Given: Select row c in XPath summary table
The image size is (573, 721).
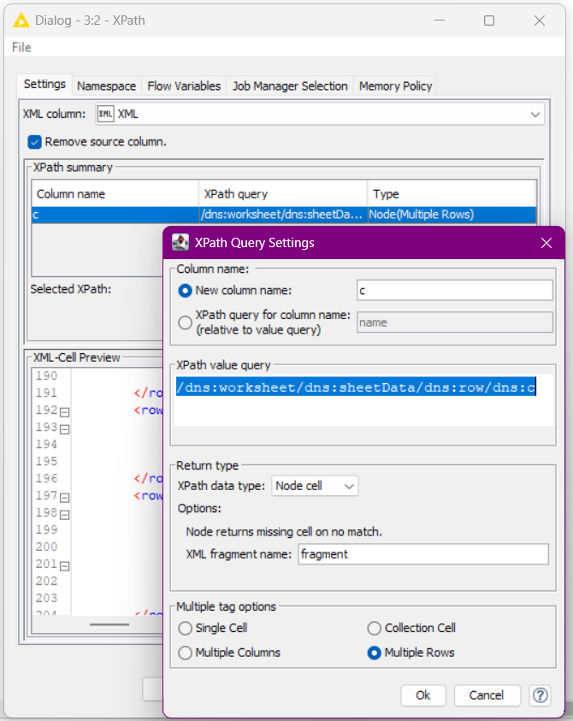Looking at the screenshot, I should coord(284,215).
